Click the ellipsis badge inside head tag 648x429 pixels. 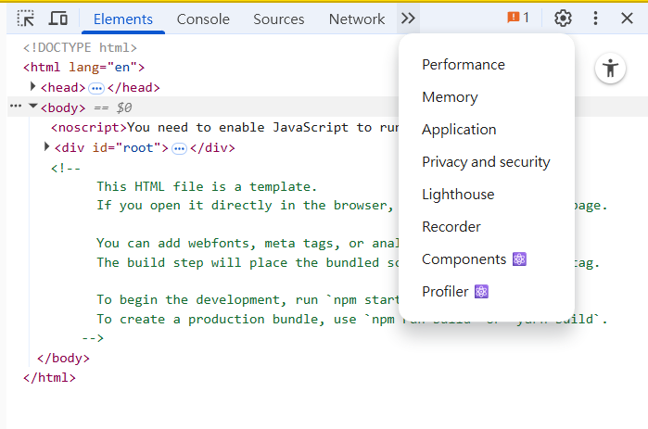tap(96, 88)
